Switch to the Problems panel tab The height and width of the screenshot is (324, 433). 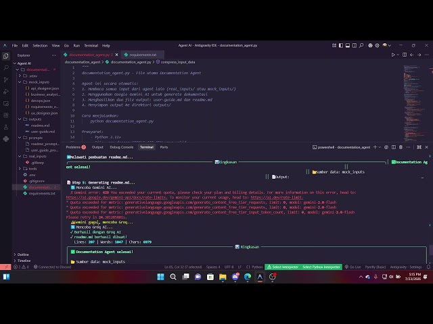[76, 147]
